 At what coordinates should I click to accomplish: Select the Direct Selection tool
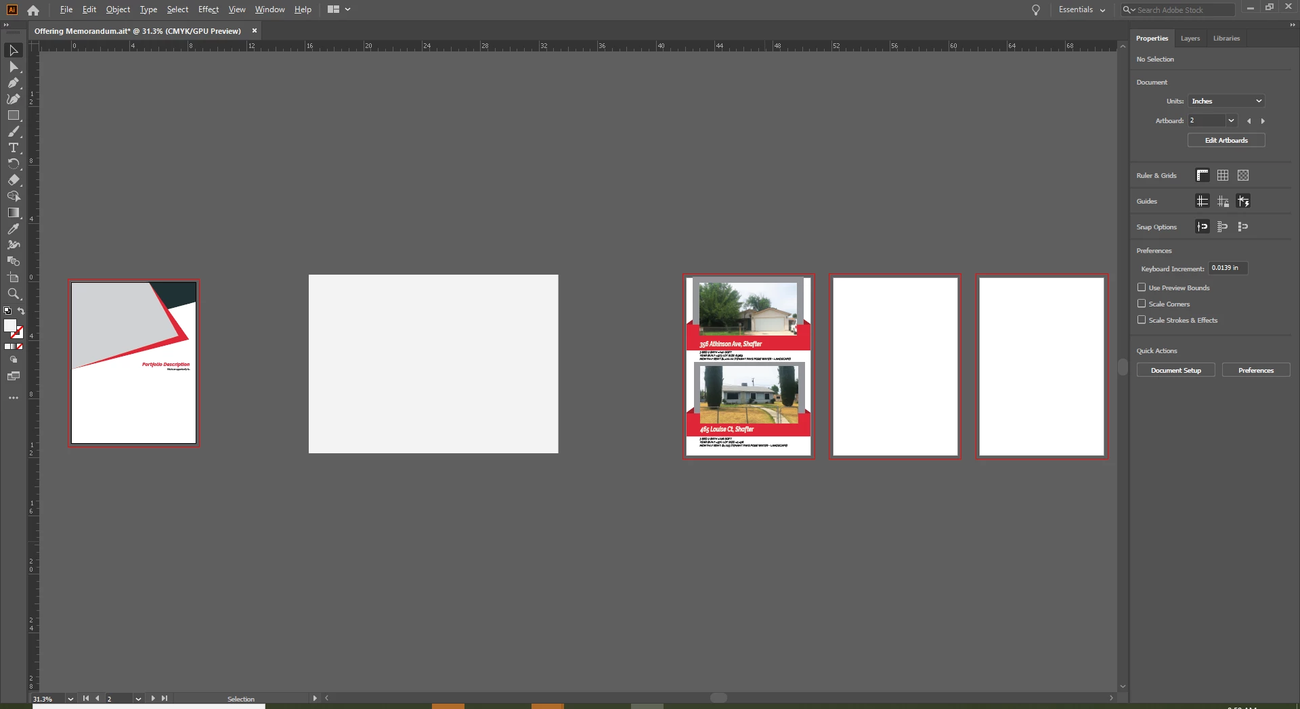click(x=13, y=67)
